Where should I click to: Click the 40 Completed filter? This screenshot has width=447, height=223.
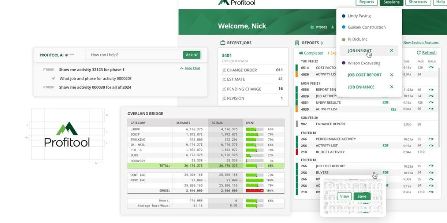coord(311,53)
